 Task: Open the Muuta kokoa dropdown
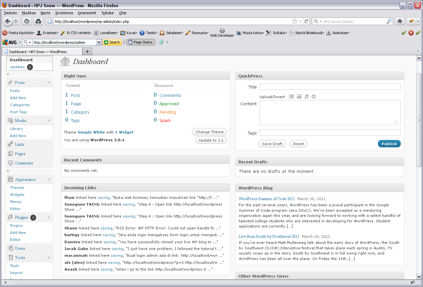[250, 33]
